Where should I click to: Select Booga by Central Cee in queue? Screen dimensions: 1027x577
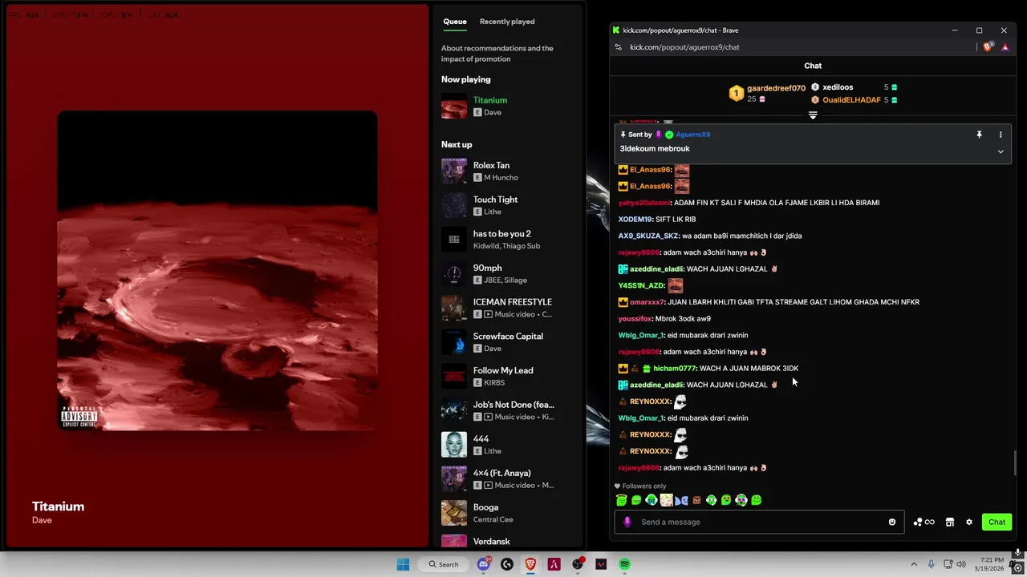509,513
